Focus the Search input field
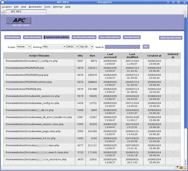Image resolution: width=188 pixels, height=171 pixels. tap(123, 47)
